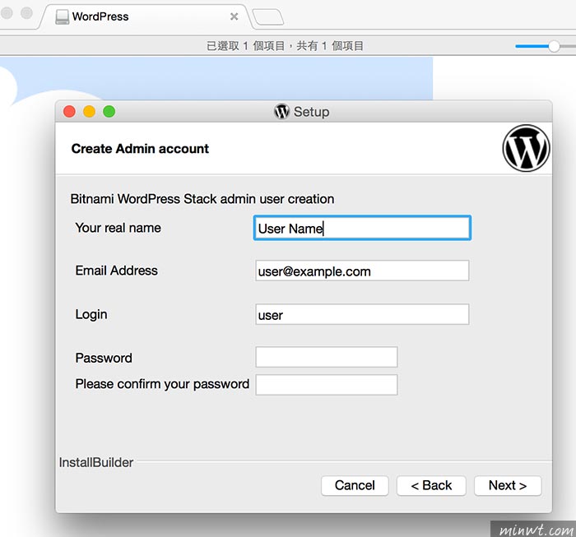The height and width of the screenshot is (537, 576).
Task: Focus the Your real name field
Action: [x=362, y=228]
